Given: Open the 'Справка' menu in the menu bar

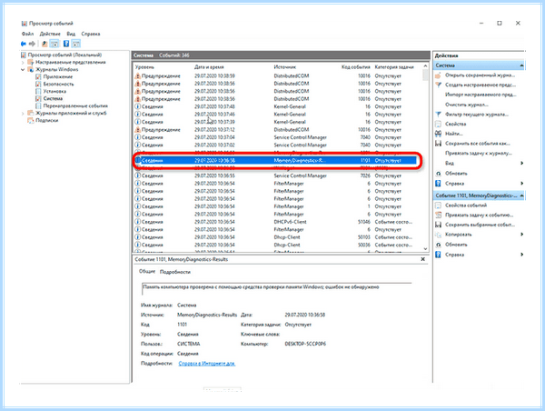Looking at the screenshot, I should [91, 34].
